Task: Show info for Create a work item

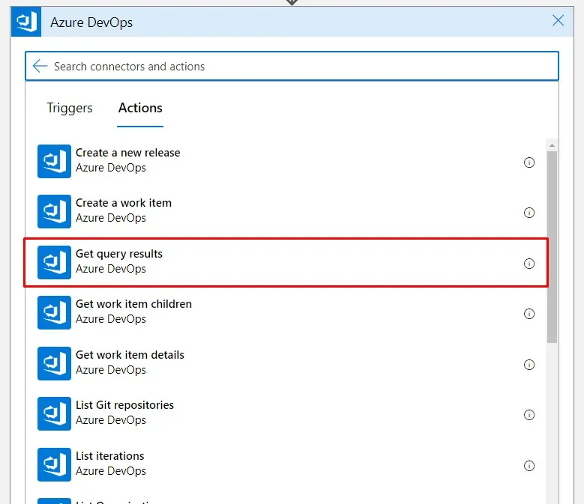Action: pos(529,213)
